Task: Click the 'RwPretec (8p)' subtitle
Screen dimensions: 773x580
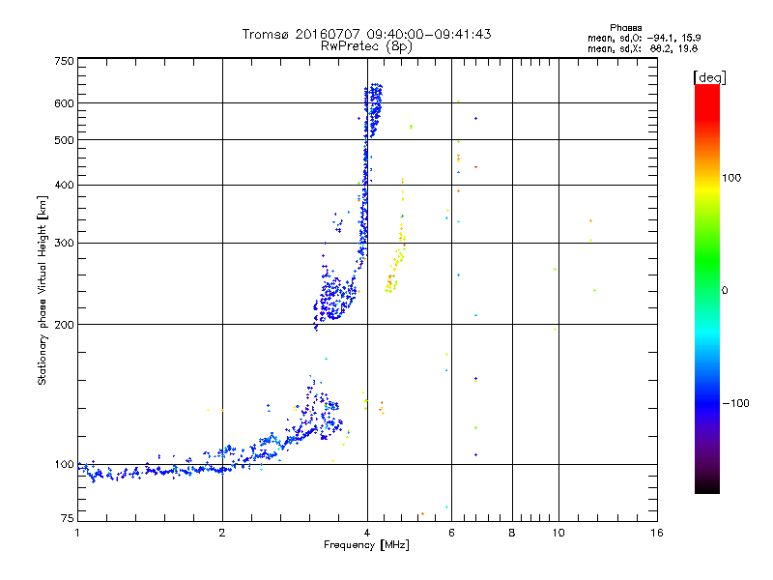Action: pos(366,46)
